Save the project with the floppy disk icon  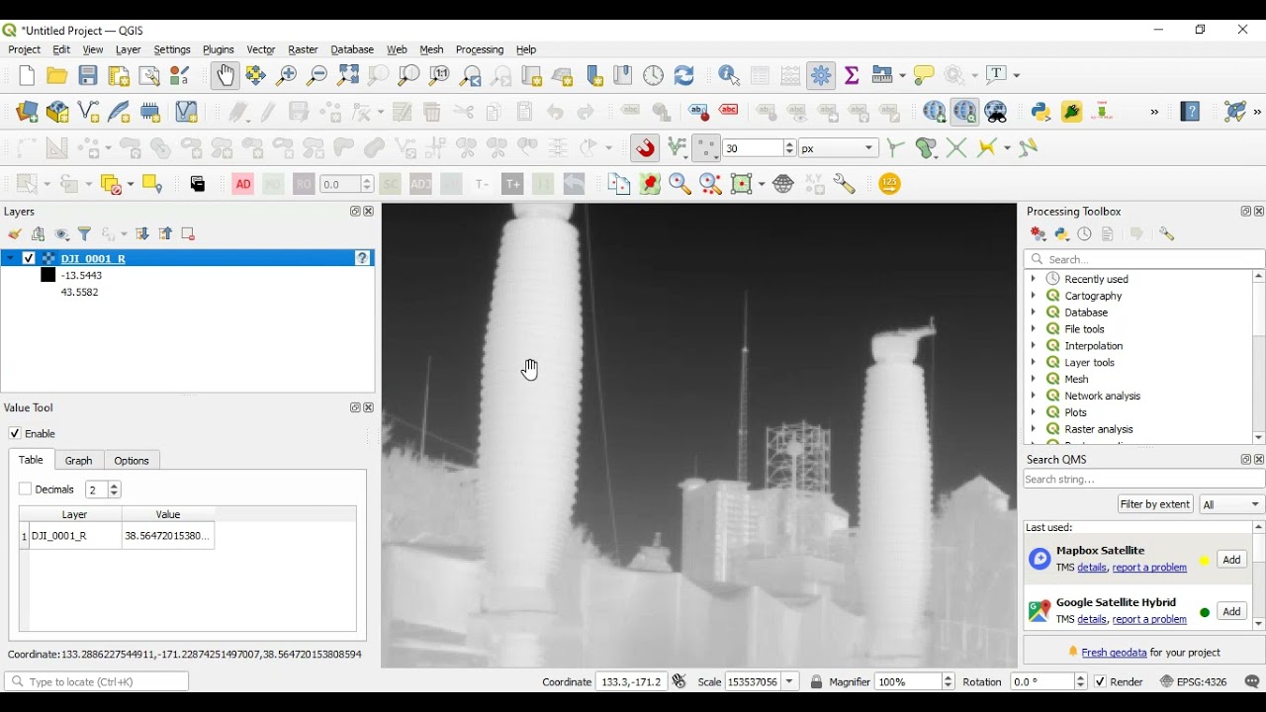pos(88,75)
